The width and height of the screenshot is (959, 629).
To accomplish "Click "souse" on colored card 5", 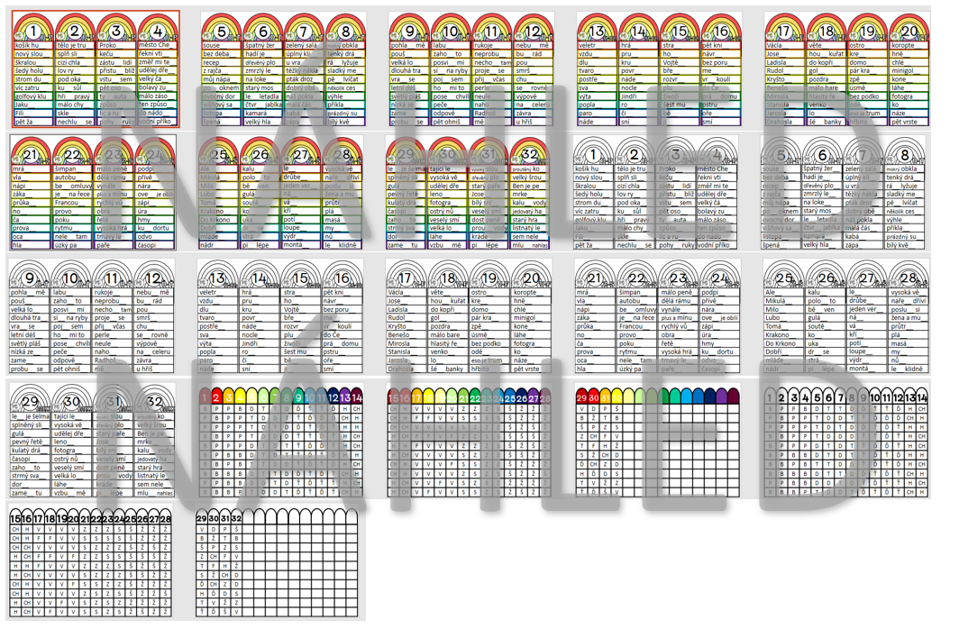I will (x=211, y=45).
